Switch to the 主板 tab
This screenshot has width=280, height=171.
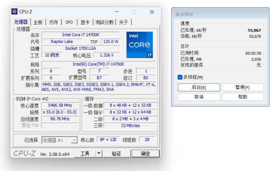(x=38, y=22)
